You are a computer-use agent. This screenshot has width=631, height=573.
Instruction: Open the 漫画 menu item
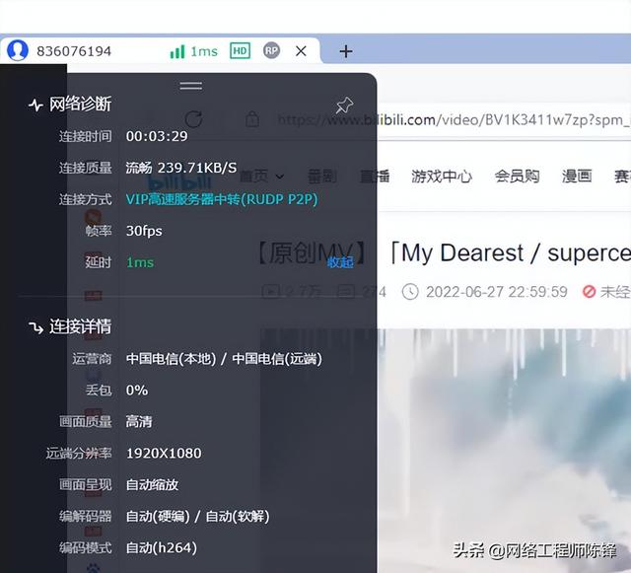tap(577, 177)
